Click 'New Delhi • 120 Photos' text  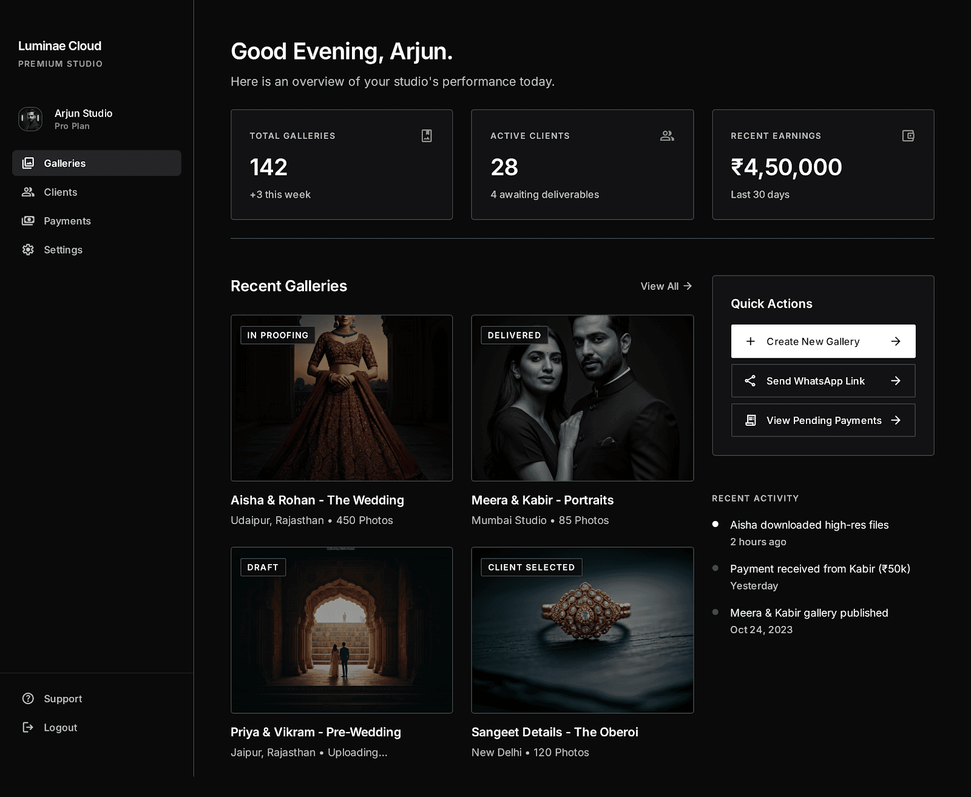click(x=530, y=753)
